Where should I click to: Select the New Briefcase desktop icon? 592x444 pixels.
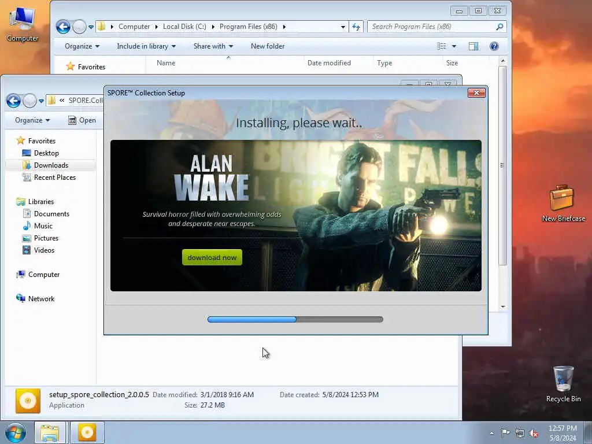coord(563,203)
